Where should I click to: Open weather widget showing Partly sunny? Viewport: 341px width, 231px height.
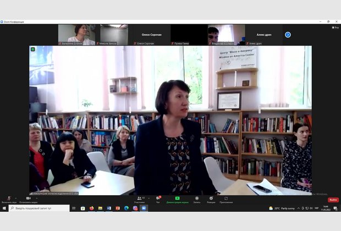click(x=282, y=208)
